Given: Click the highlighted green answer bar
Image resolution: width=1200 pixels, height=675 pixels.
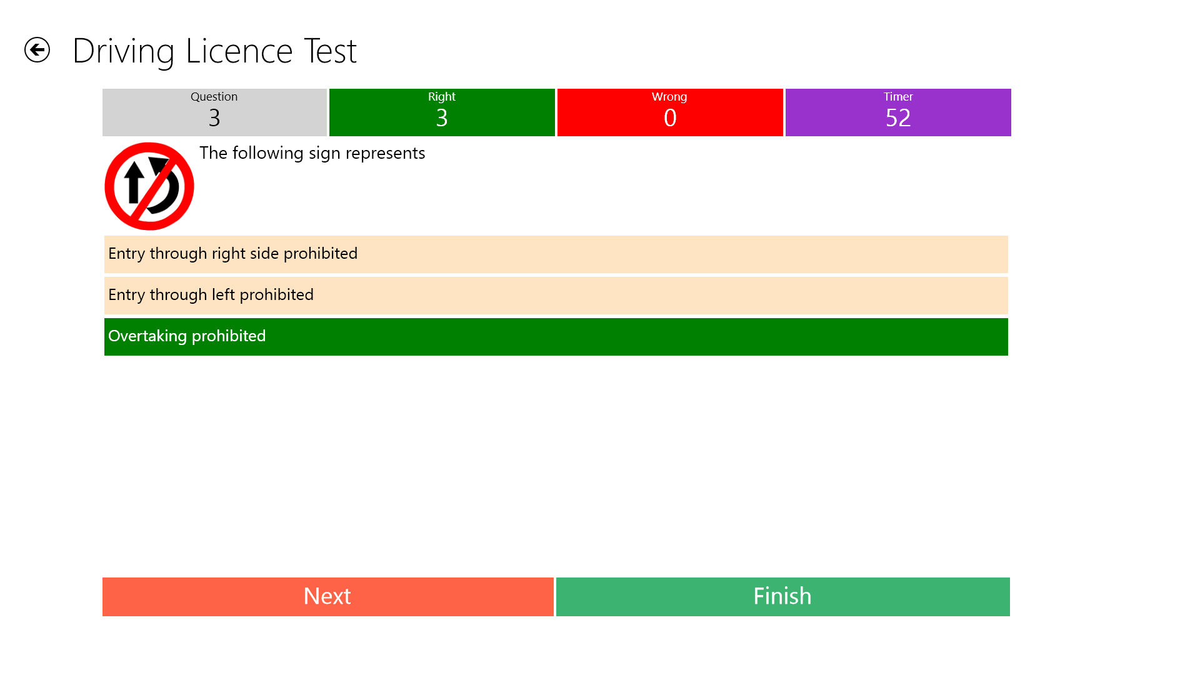Looking at the screenshot, I should coord(555,337).
